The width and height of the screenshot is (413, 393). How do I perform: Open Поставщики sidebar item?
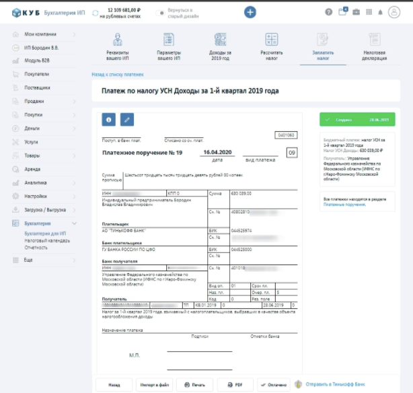(x=37, y=87)
